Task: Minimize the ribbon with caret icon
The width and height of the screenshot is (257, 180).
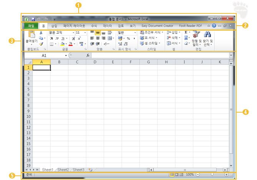Action: (209, 26)
